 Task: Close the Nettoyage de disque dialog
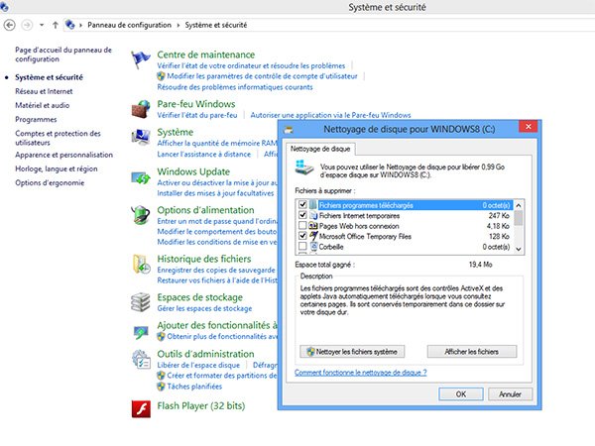point(529,127)
